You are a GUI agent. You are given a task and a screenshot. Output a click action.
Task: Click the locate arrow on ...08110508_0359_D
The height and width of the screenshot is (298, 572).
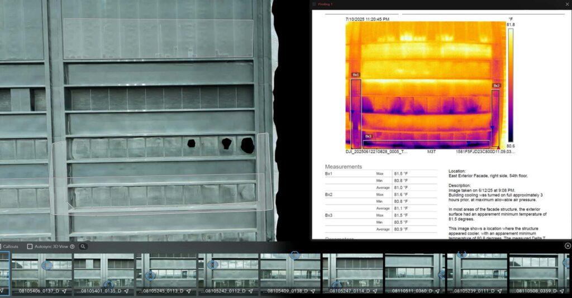point(562,291)
